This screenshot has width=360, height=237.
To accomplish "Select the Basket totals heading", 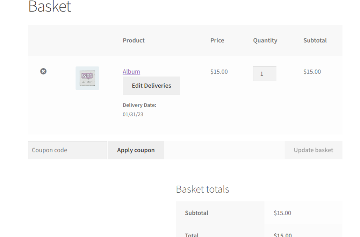I will [x=203, y=189].
